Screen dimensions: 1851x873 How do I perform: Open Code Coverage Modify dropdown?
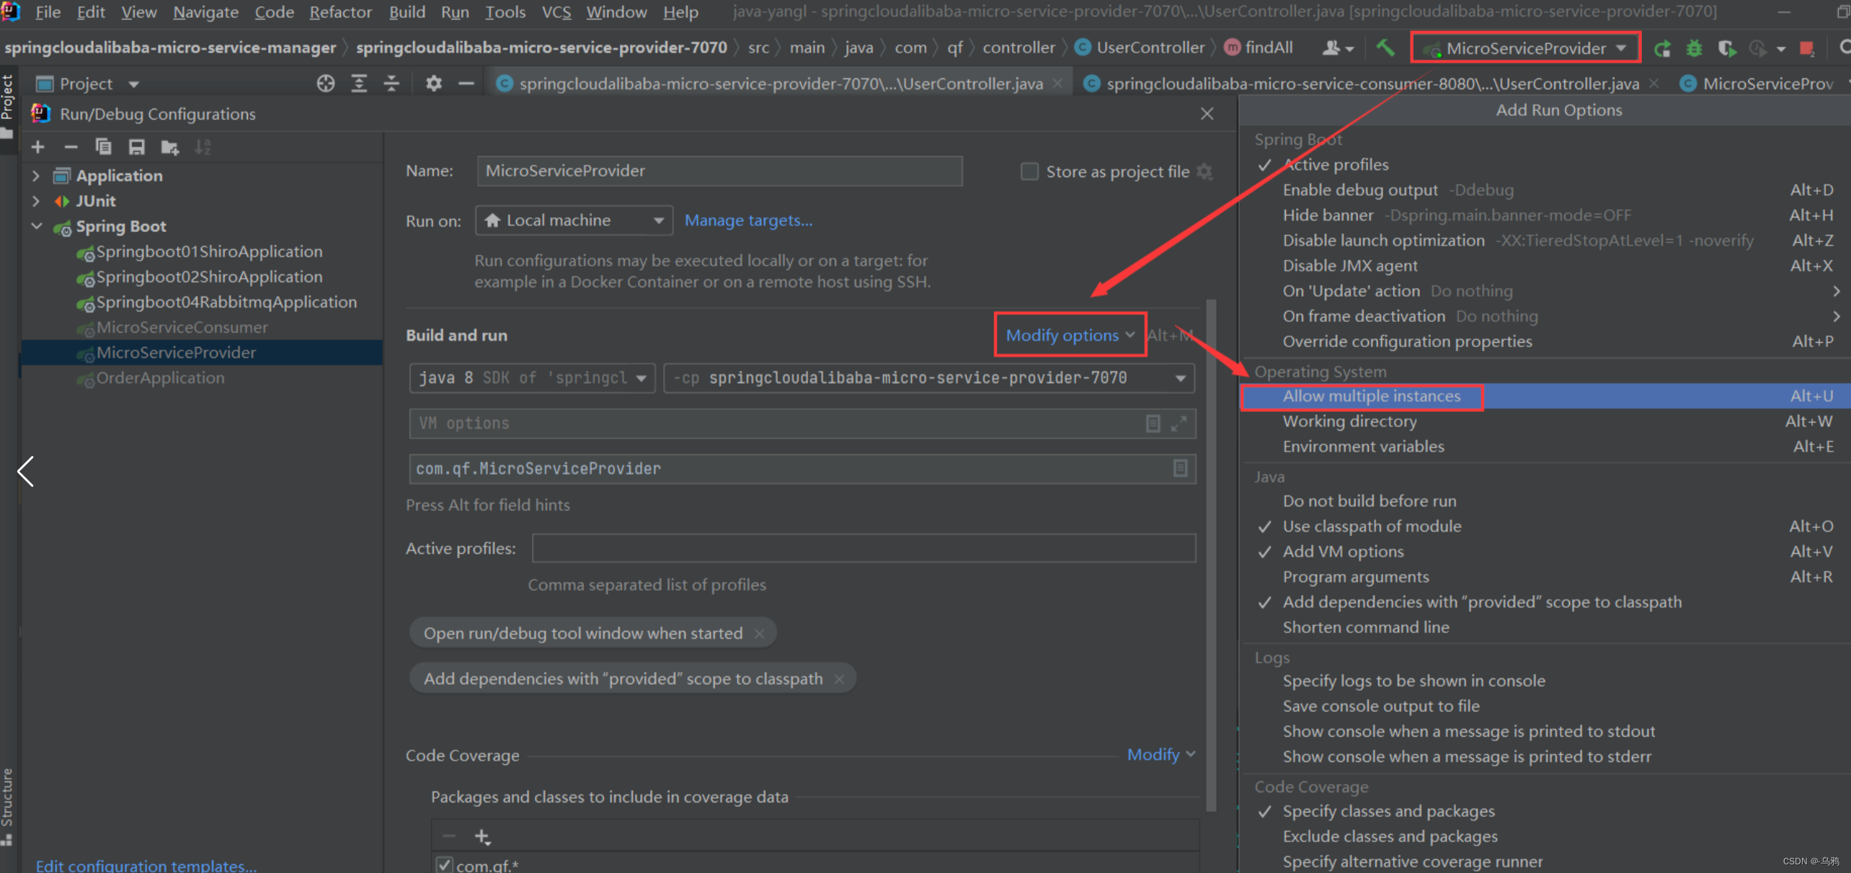click(1160, 754)
